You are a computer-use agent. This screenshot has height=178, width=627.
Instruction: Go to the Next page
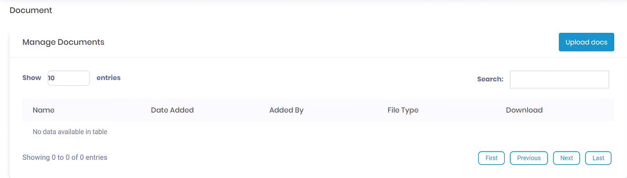click(566, 158)
